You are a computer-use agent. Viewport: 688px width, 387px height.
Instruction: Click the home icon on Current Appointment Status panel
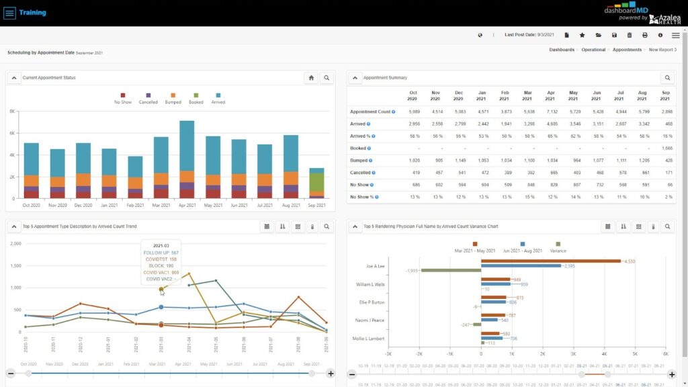pyautogui.click(x=310, y=77)
